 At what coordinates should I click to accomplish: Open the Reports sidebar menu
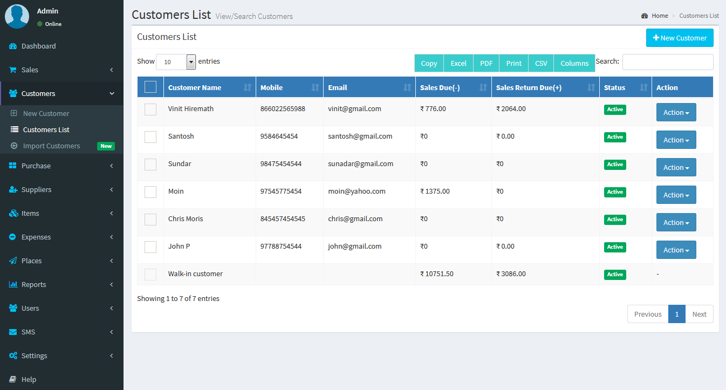[61, 284]
